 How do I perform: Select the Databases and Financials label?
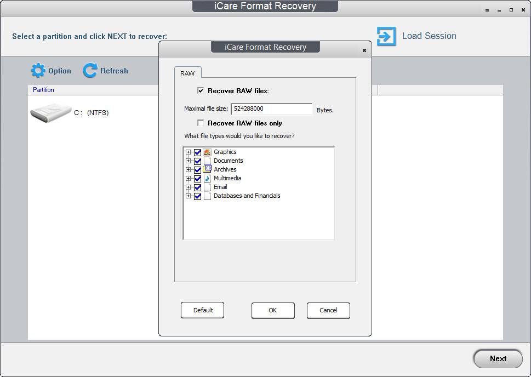(247, 196)
